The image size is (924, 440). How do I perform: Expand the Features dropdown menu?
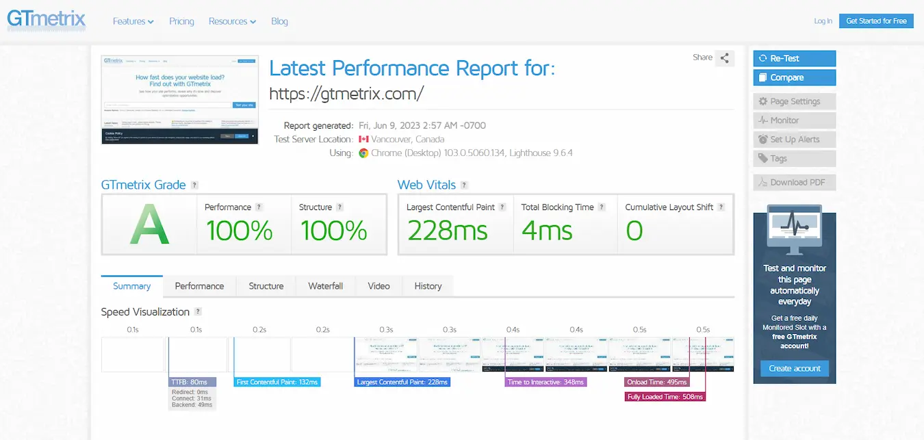tap(133, 21)
